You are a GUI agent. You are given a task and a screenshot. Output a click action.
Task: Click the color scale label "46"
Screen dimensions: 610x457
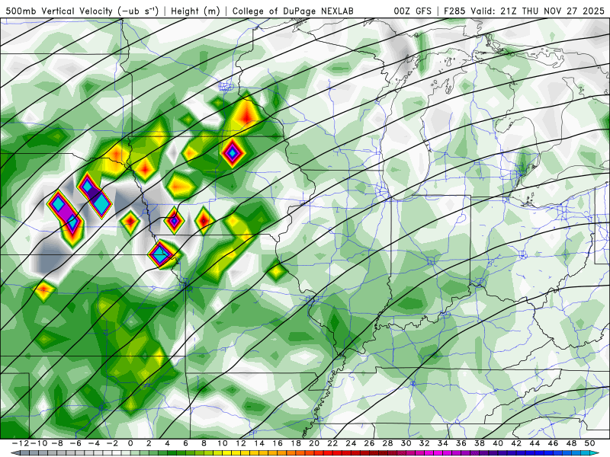tap(553, 443)
